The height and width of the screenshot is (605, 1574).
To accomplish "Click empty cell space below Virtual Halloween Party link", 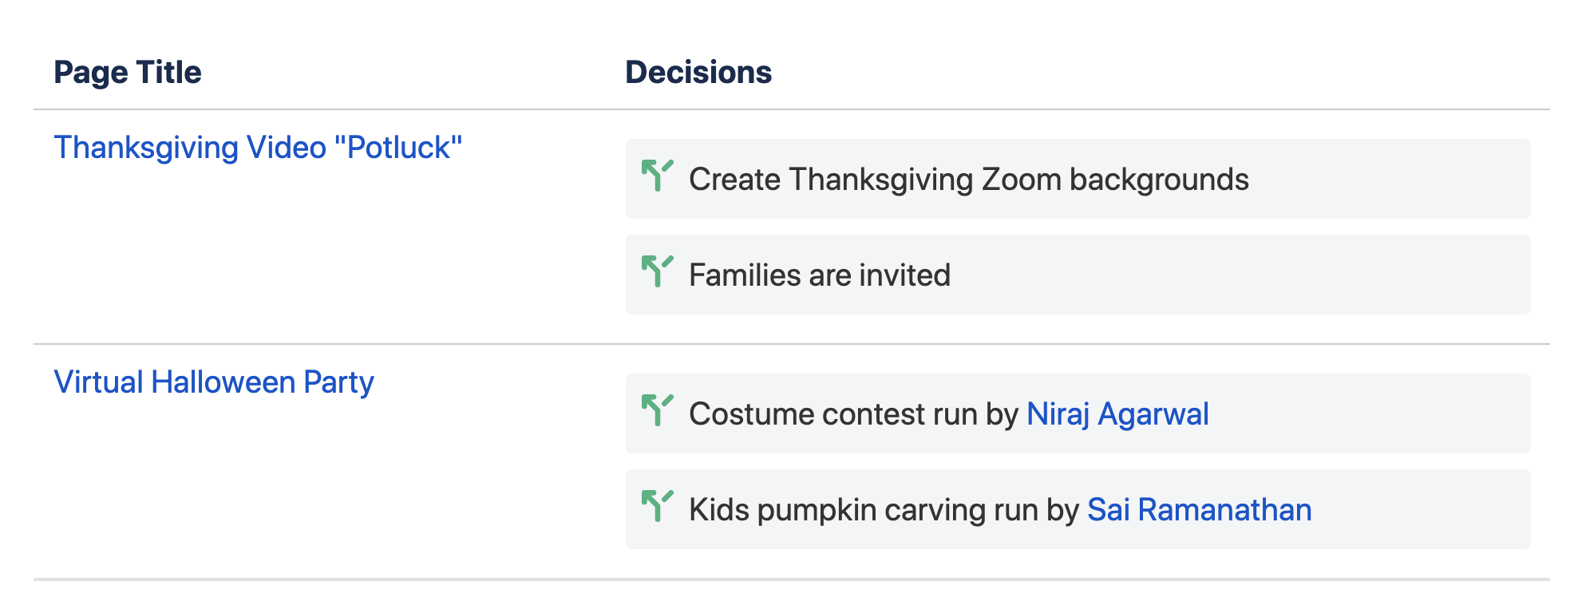I will tap(319, 487).
